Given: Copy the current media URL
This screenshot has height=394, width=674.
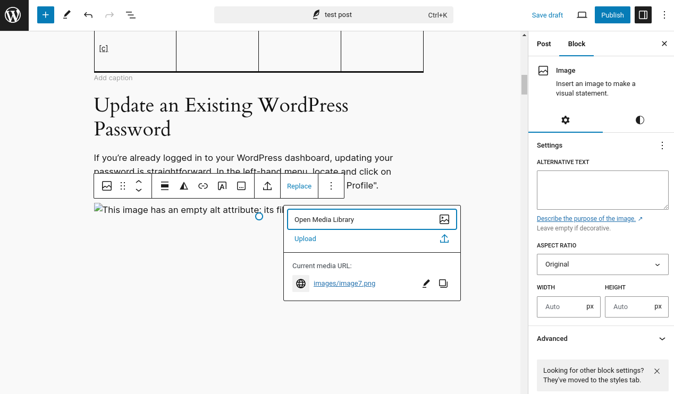Looking at the screenshot, I should tap(443, 284).
